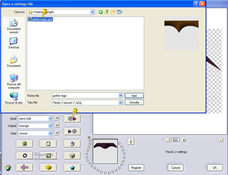Click the 50% zoom value button
Screen dimensions: 228x175
175,140
